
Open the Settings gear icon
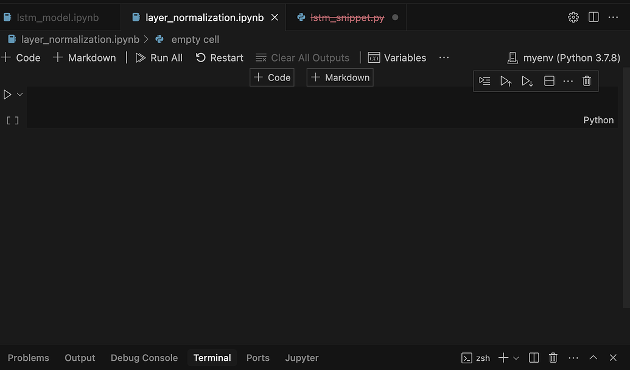(573, 17)
